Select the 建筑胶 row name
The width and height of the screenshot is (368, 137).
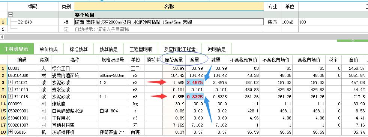(x=75, y=104)
